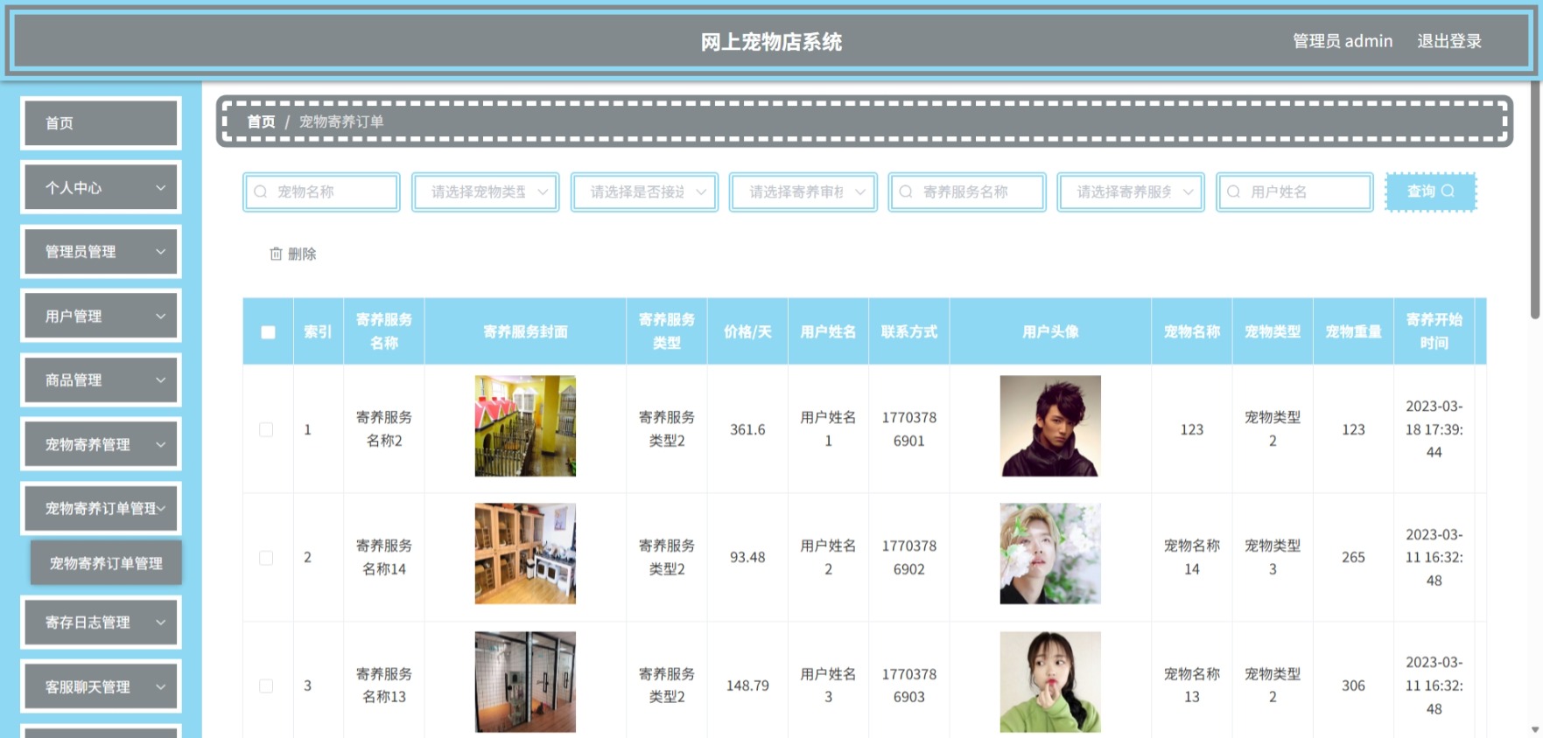This screenshot has width=1543, height=738.
Task: Click the 宠物名称13 cell
Action: click(1192, 686)
